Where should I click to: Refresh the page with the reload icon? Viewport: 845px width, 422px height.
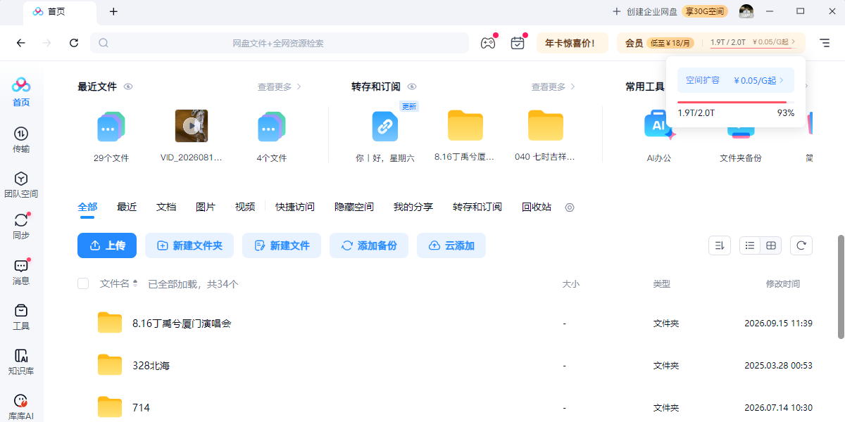(74, 43)
